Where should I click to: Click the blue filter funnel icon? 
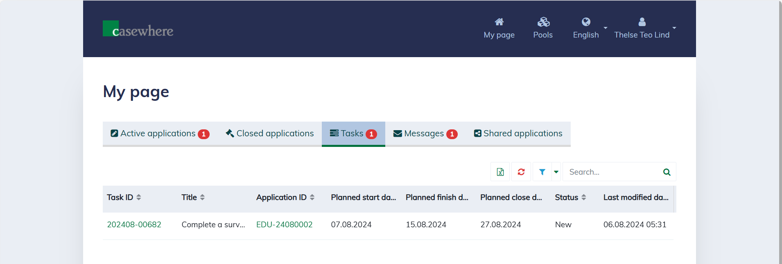pyautogui.click(x=542, y=172)
